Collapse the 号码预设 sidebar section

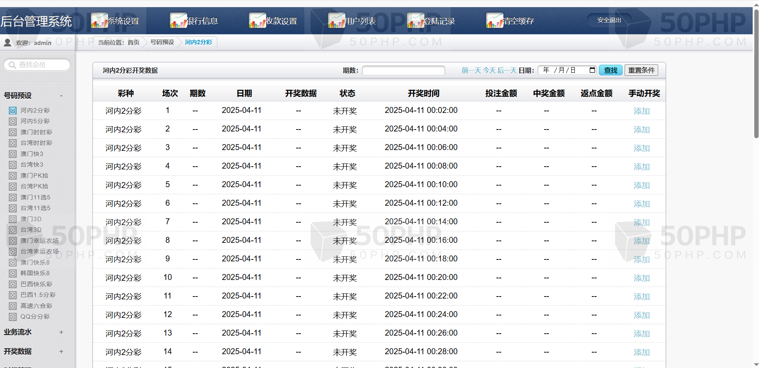tap(61, 96)
